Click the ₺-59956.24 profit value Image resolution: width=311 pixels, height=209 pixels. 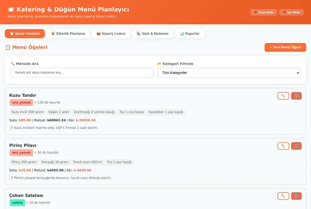(x=86, y=120)
